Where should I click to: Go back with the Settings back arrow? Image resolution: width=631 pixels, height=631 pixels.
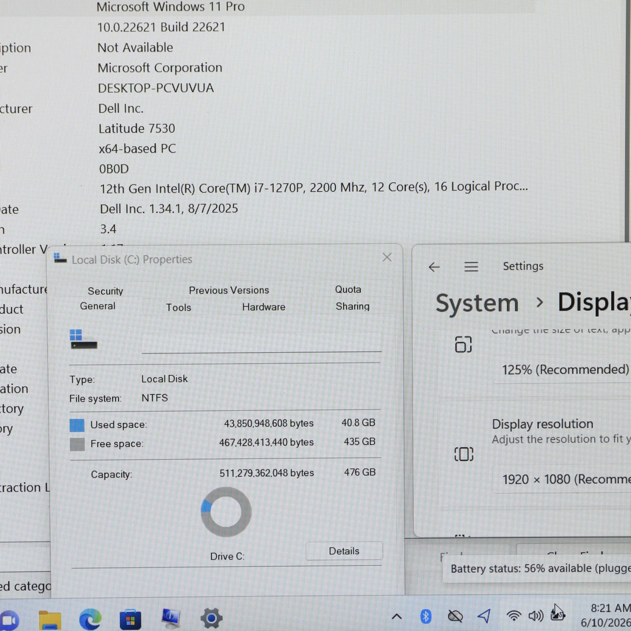pos(434,267)
